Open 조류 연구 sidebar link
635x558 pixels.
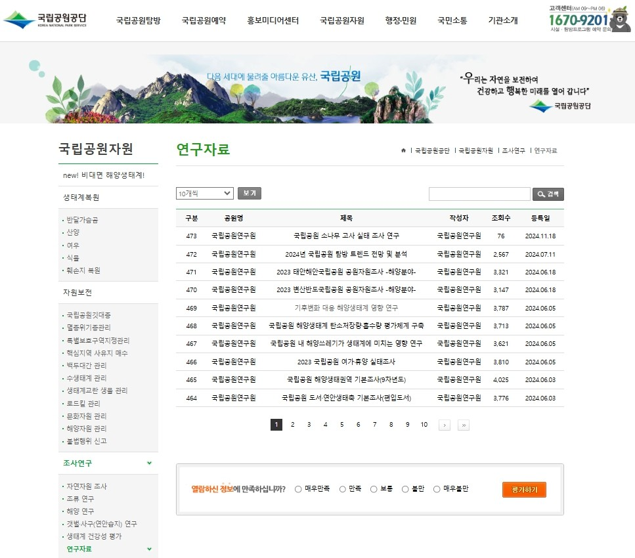80,499
